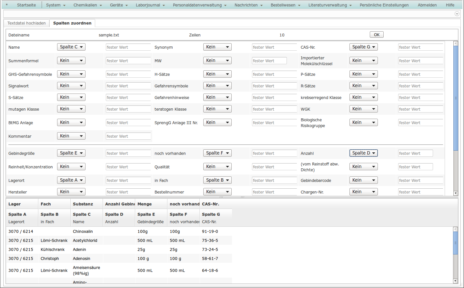
Task: Open the Kommentar dropdown
Action: tap(71, 136)
